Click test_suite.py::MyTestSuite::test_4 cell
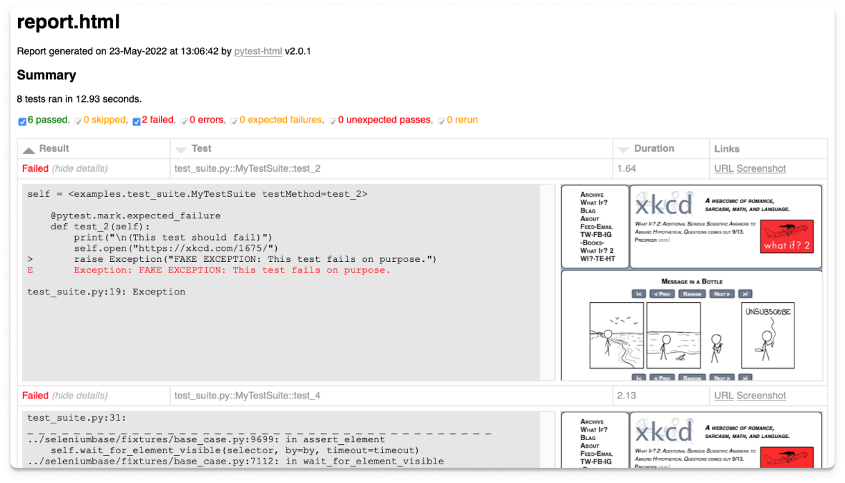 coord(248,396)
